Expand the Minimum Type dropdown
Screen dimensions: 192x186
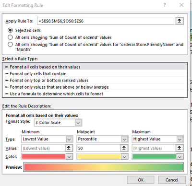pyautogui.click(x=69, y=139)
